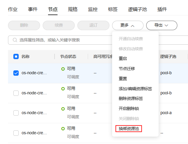Click the disabled 删除 button
188x144 pixels.
(x=24, y=25)
